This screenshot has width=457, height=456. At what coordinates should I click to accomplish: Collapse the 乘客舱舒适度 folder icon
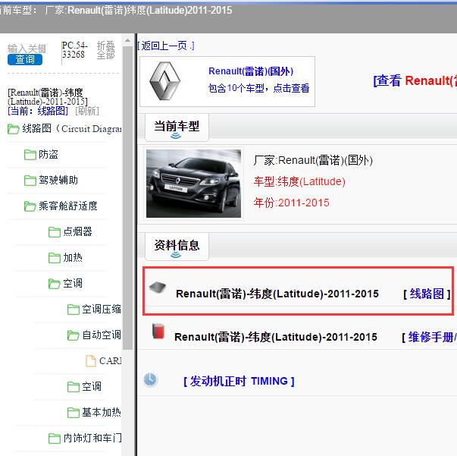(30, 206)
